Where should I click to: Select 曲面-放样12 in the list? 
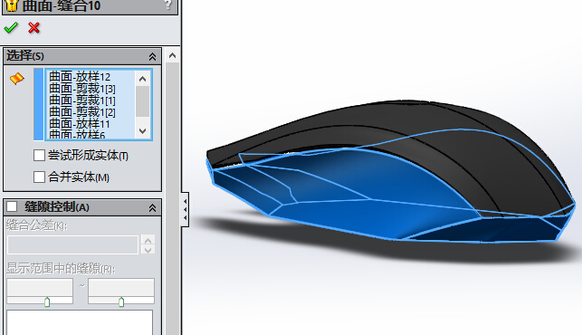tap(80, 77)
